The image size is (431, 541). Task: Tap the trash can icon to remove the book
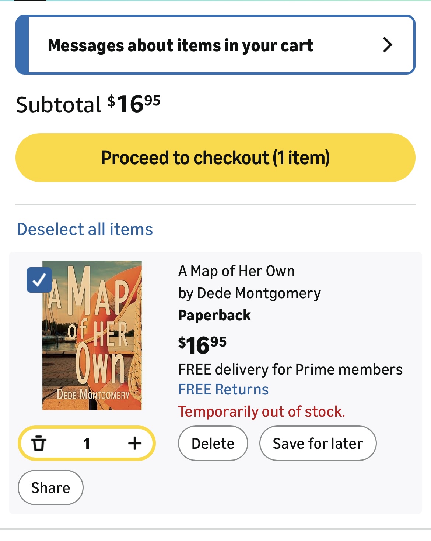(41, 443)
